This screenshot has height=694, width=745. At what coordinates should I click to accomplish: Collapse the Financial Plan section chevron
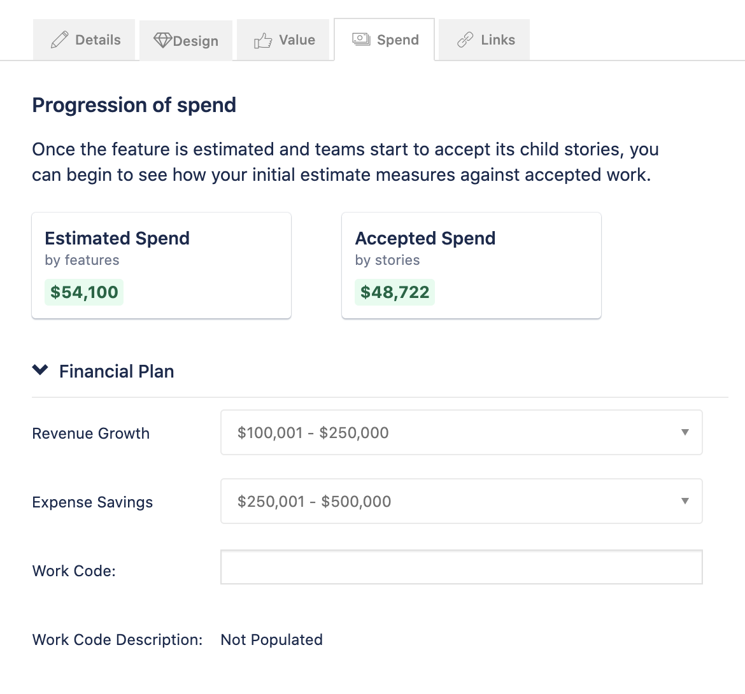click(40, 370)
